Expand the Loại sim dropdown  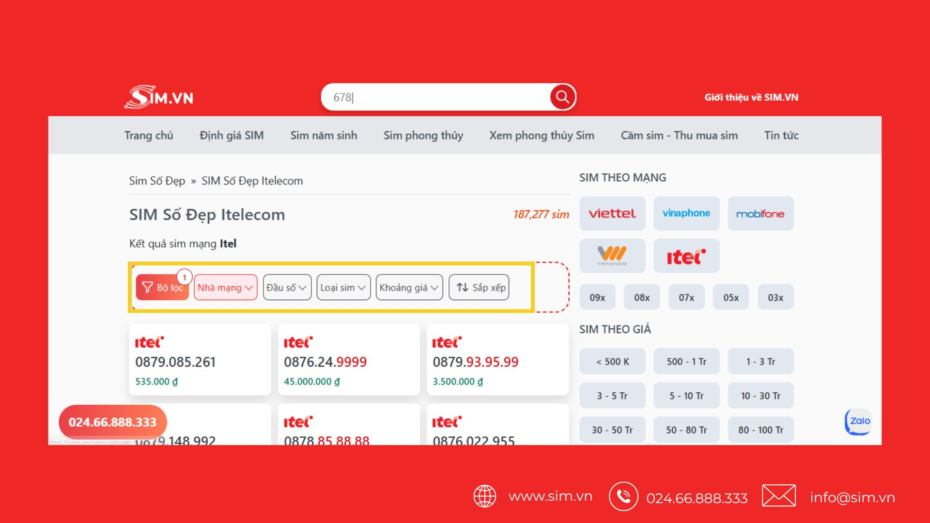(x=343, y=287)
